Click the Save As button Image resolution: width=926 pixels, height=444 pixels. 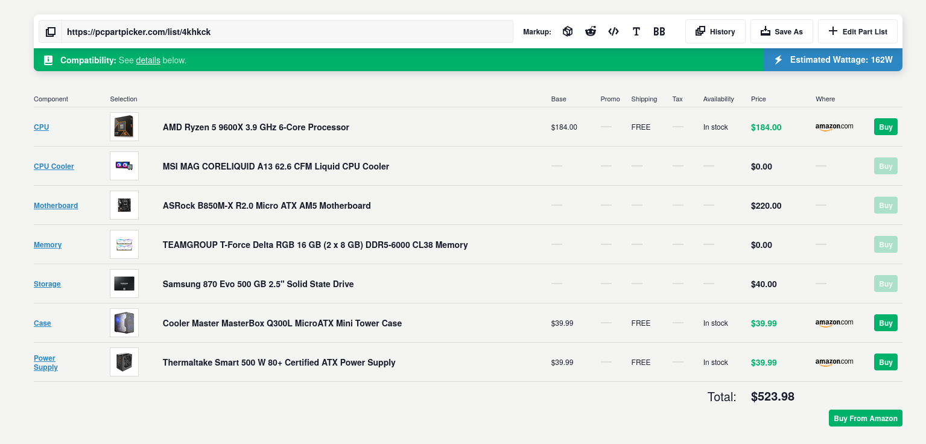coord(782,31)
